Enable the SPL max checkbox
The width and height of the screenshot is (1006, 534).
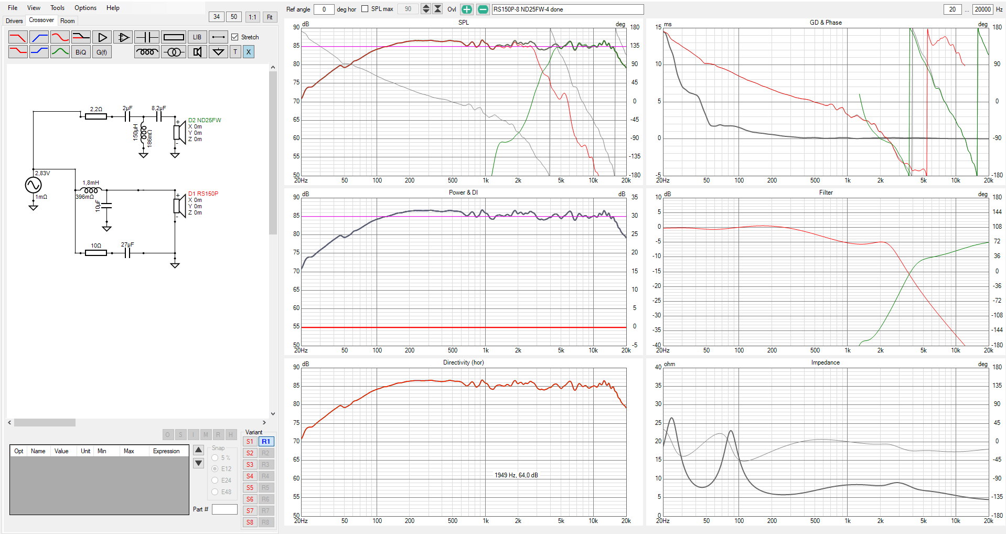[x=365, y=9]
